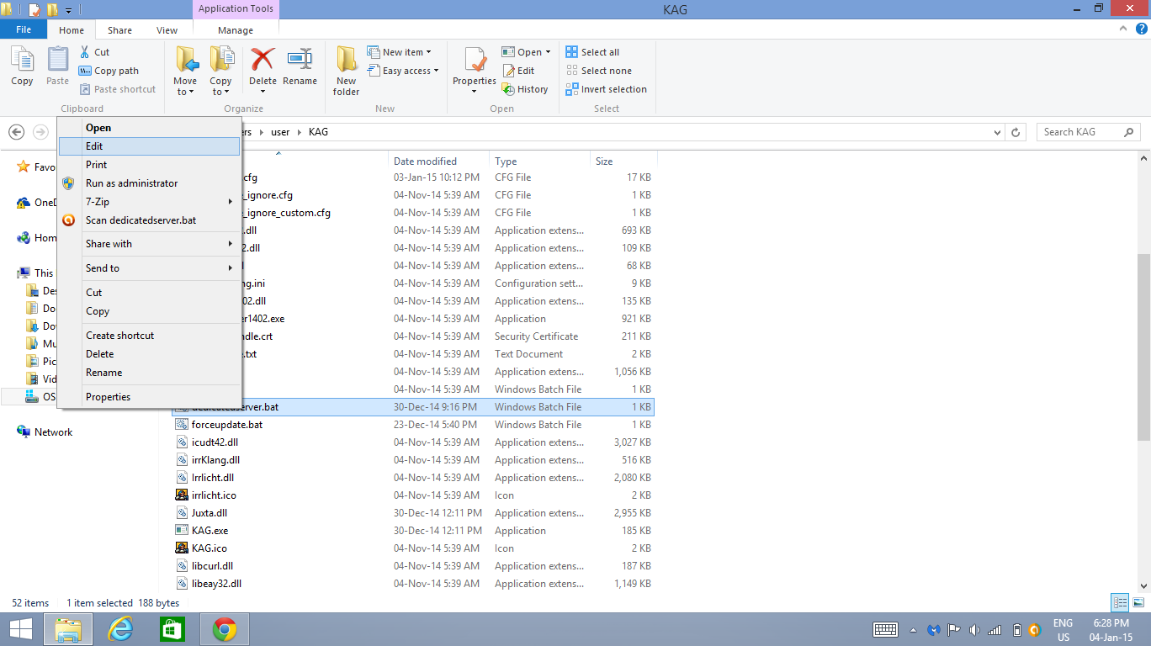1151x646 pixels.
Task: Switch to large icons view toggle
Action: [x=1137, y=602]
